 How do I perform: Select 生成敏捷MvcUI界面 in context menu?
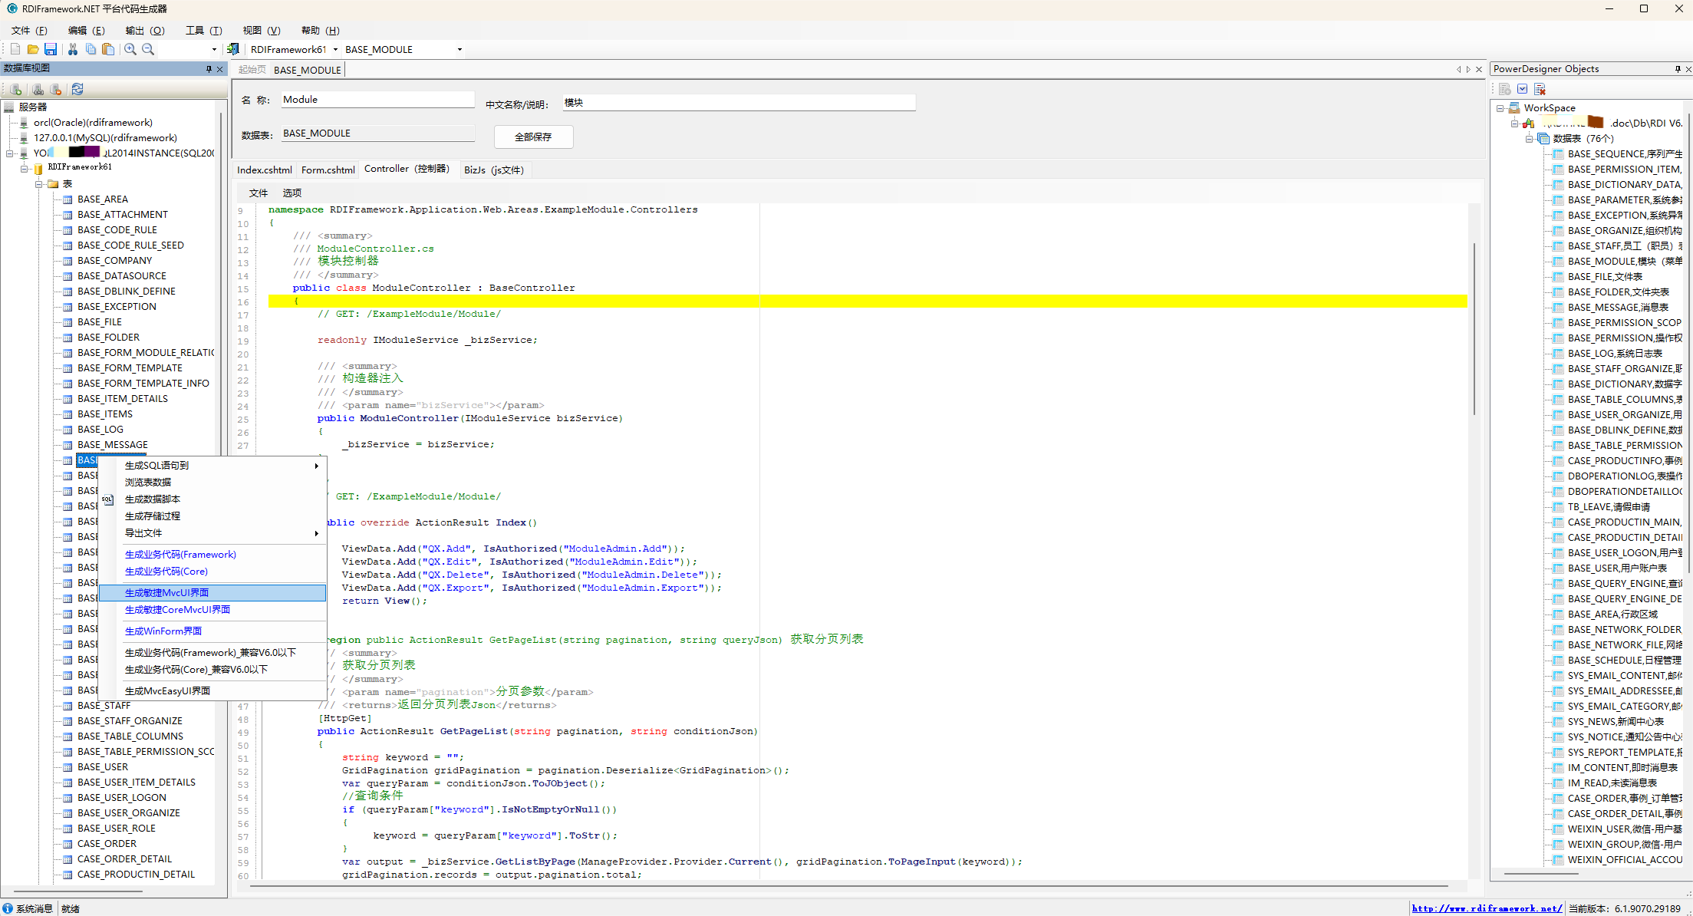pos(166,593)
